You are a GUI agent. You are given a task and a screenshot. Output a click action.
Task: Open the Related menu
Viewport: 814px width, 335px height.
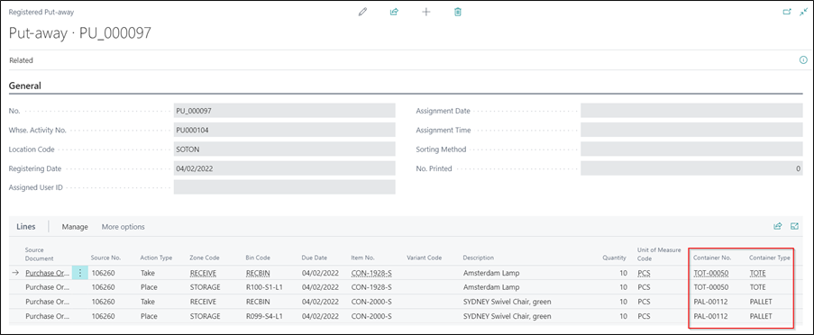tap(22, 60)
